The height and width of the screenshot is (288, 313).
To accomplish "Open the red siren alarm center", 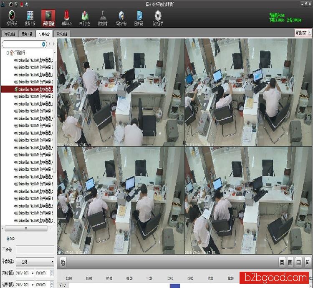I will tap(66, 18).
